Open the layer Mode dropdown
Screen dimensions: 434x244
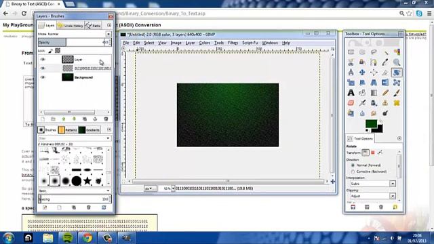pos(108,34)
